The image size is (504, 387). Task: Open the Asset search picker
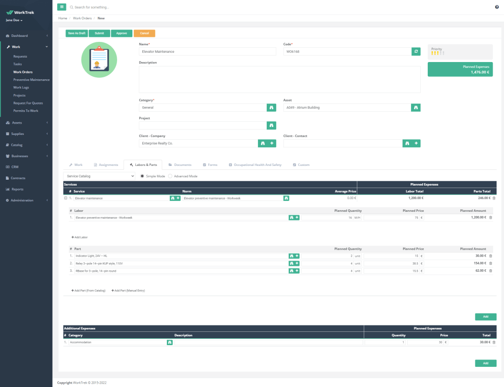415,107
